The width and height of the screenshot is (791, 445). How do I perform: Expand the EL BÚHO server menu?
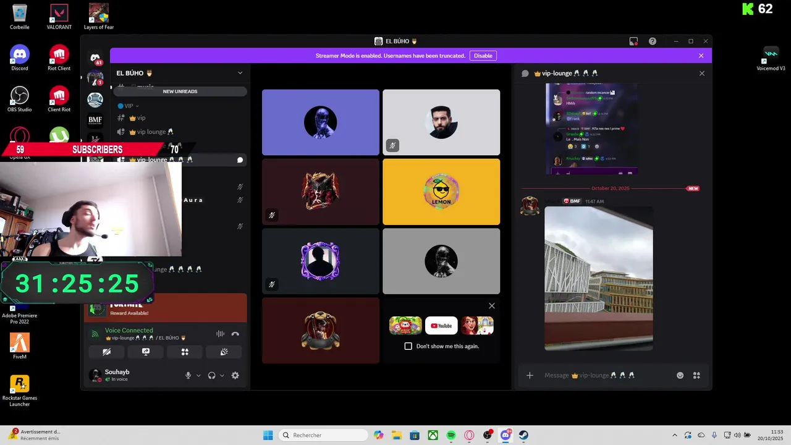(240, 73)
